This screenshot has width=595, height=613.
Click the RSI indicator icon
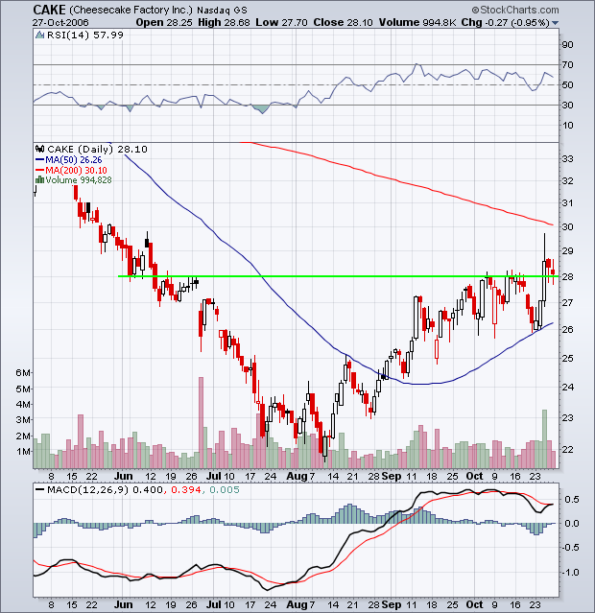click(40, 35)
